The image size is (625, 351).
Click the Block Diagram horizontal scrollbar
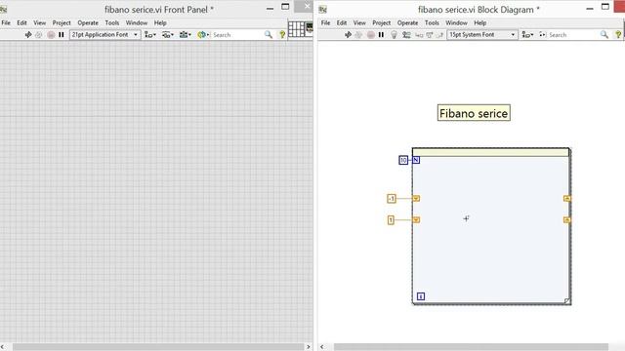tap(471, 347)
